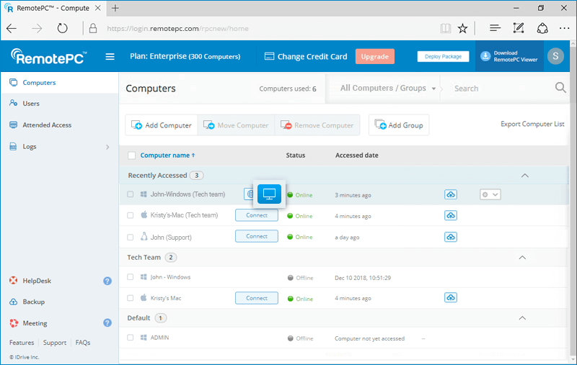Viewport: 577px width, 365px height.
Task: Connect to Kristy's Mac in Tech Team
Action: 257,298
